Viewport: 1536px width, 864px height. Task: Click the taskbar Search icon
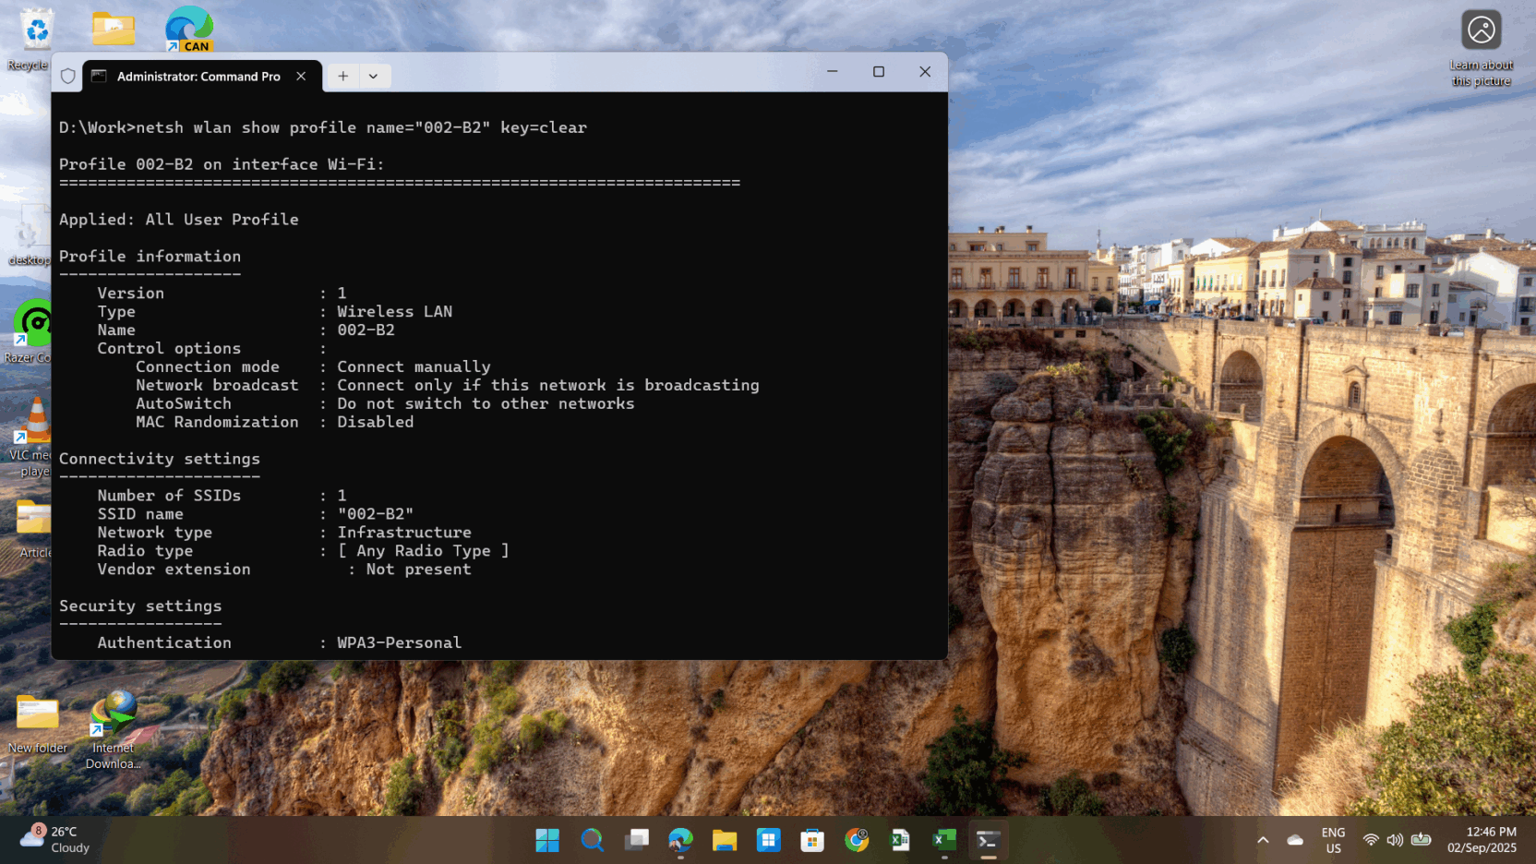coord(592,840)
